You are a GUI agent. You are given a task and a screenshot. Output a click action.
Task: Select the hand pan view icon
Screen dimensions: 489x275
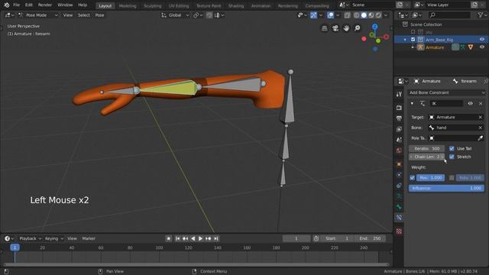click(x=346, y=28)
